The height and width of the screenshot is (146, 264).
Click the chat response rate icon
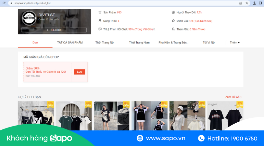[x=100, y=29]
